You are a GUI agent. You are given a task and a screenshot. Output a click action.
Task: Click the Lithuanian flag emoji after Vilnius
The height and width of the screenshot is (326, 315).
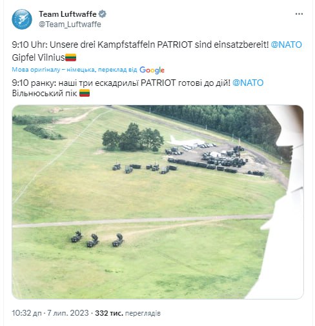71,57
